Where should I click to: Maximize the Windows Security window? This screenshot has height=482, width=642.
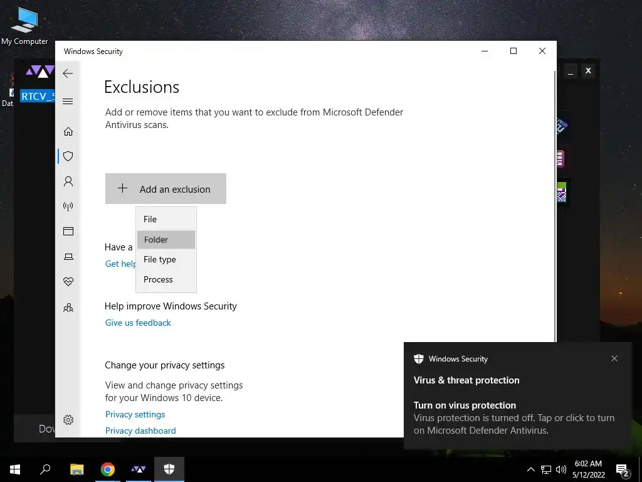[x=513, y=51]
